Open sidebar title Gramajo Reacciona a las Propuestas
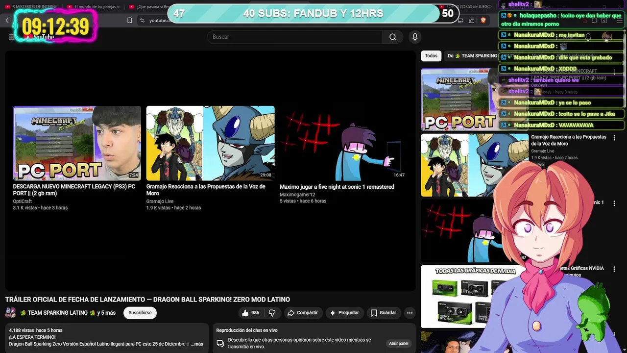Image resolution: width=627 pixels, height=353 pixels. click(x=569, y=140)
